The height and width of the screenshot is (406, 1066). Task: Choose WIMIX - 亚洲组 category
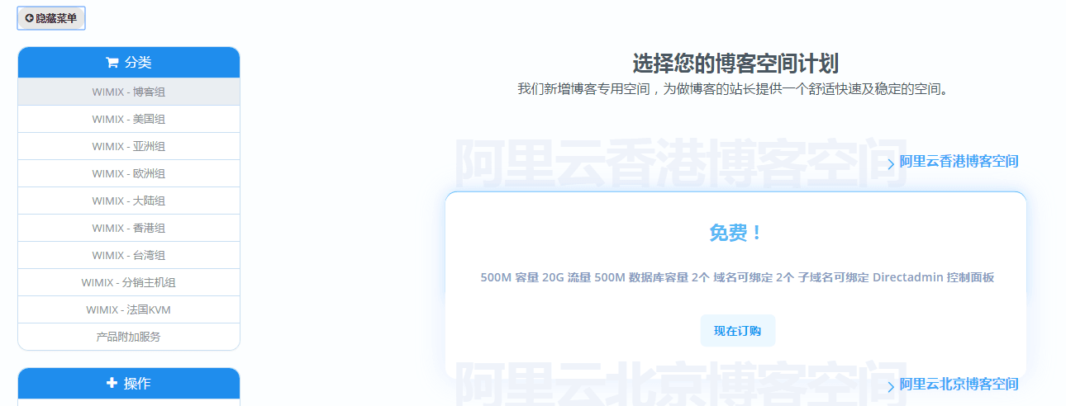(129, 146)
